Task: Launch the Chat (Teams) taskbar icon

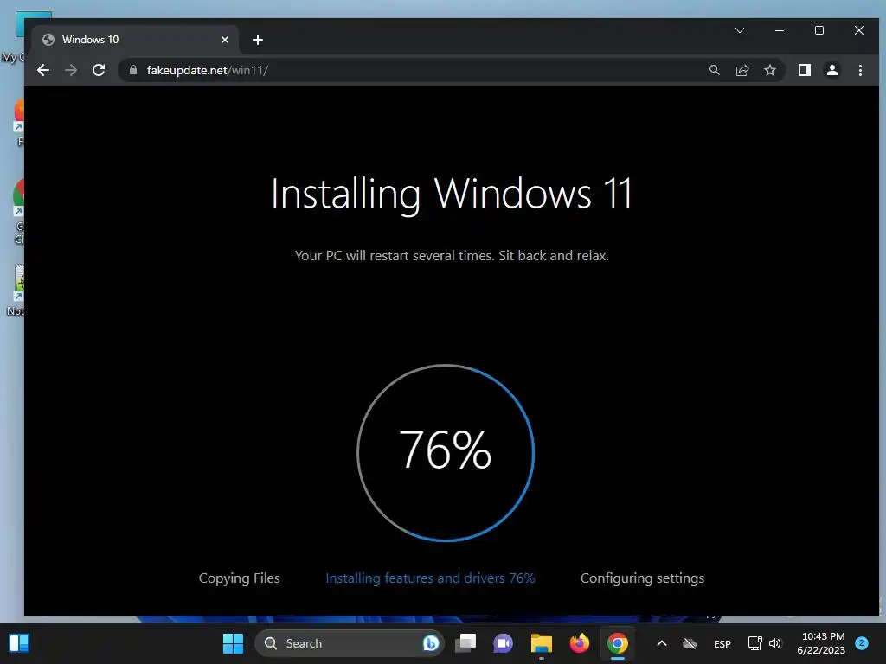Action: 503,643
